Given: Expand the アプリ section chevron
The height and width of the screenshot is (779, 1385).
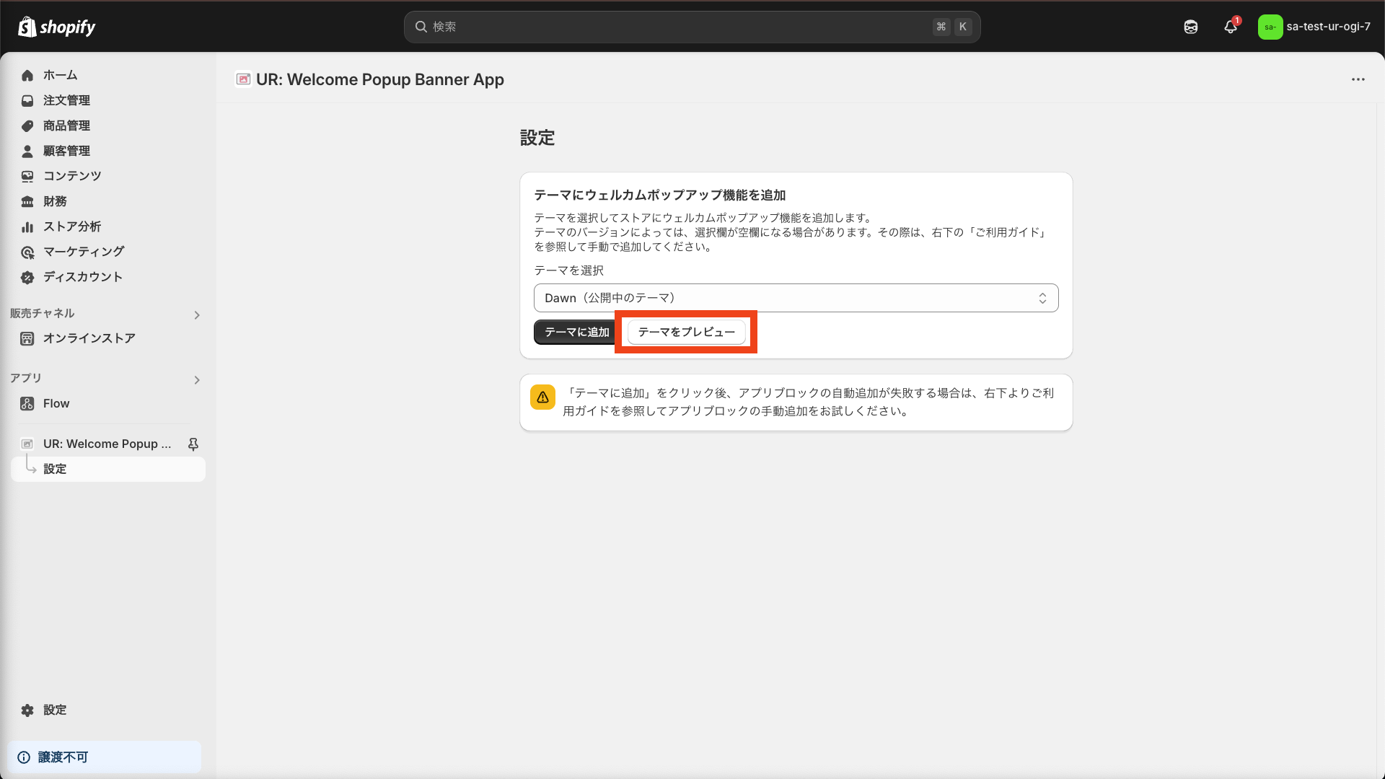Looking at the screenshot, I should (197, 380).
